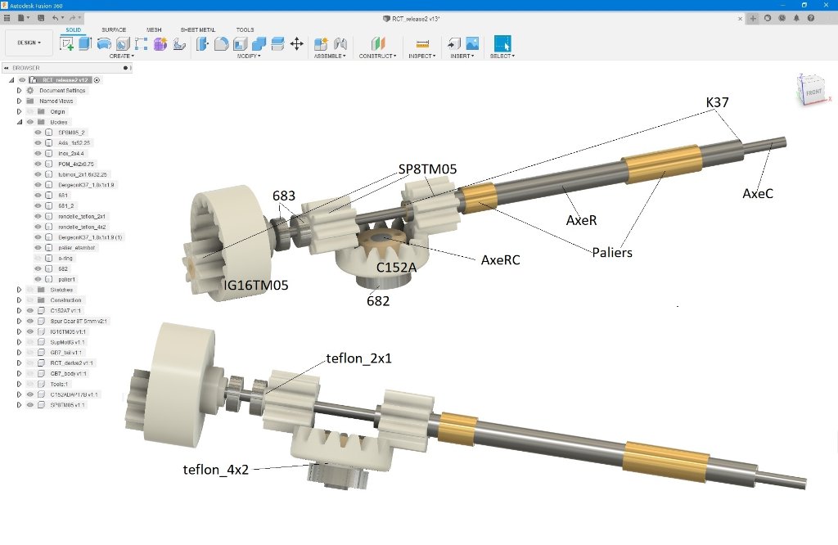Select the rondelle_teflon_2x1 body in browser

click(x=76, y=216)
